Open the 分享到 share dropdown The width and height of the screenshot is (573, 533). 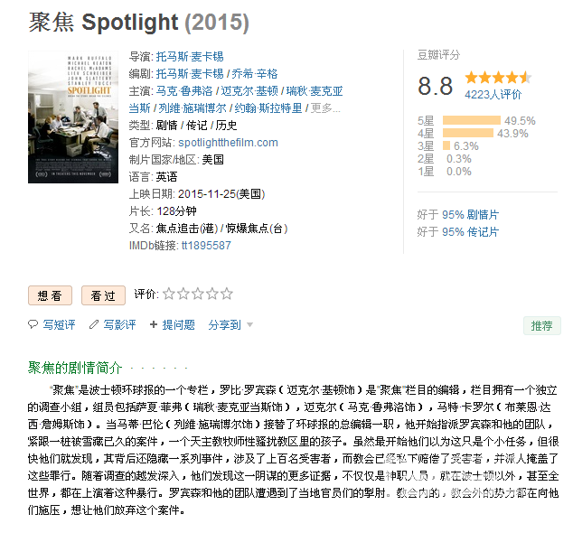coord(230,324)
